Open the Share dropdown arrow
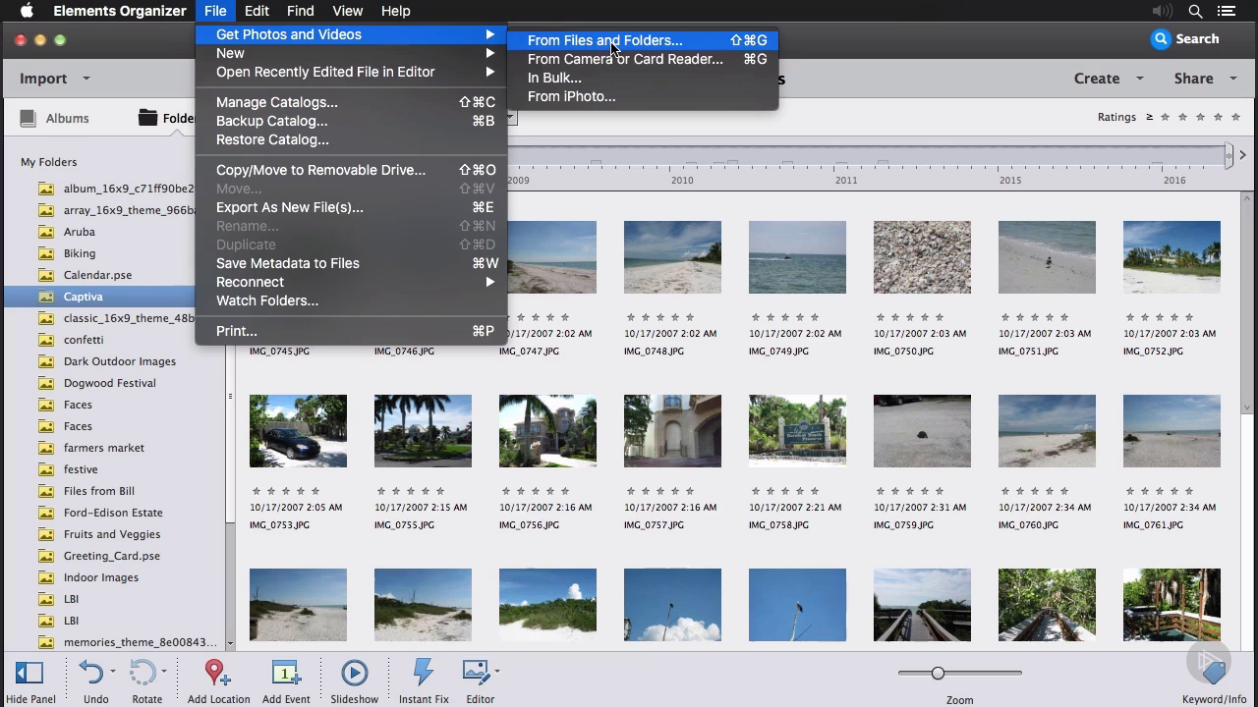The width and height of the screenshot is (1258, 707). 1232,79
